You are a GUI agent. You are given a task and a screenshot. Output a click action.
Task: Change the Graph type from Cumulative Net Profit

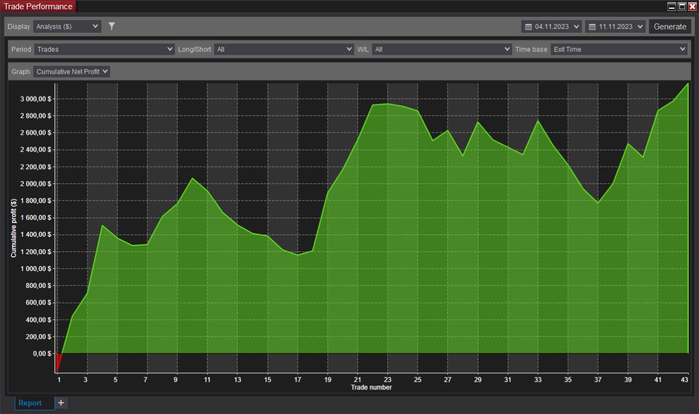(x=72, y=71)
